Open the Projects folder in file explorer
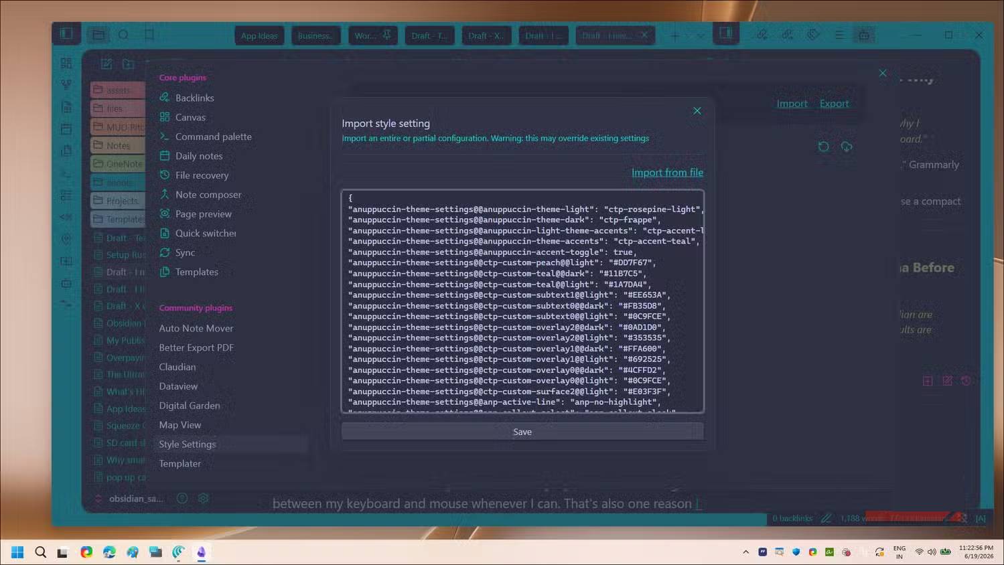Screen dimensions: 1004x565 point(119,201)
